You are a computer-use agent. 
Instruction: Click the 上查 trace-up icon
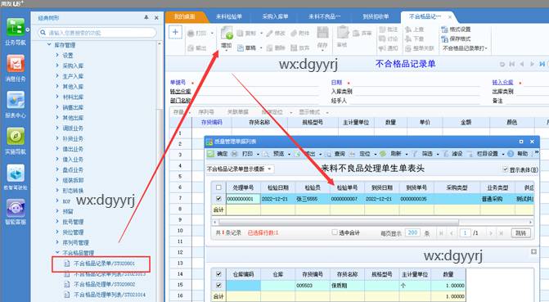coord(408,29)
